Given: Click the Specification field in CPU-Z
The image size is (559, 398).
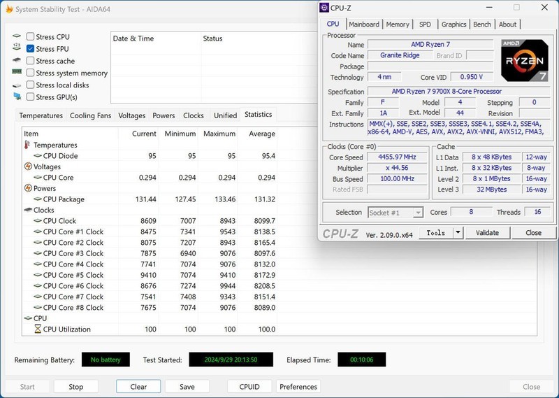Looking at the screenshot, I should (459, 92).
